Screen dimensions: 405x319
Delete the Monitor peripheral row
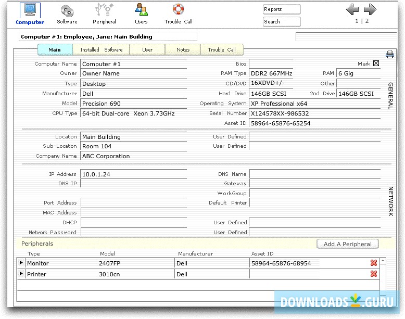coord(373,263)
